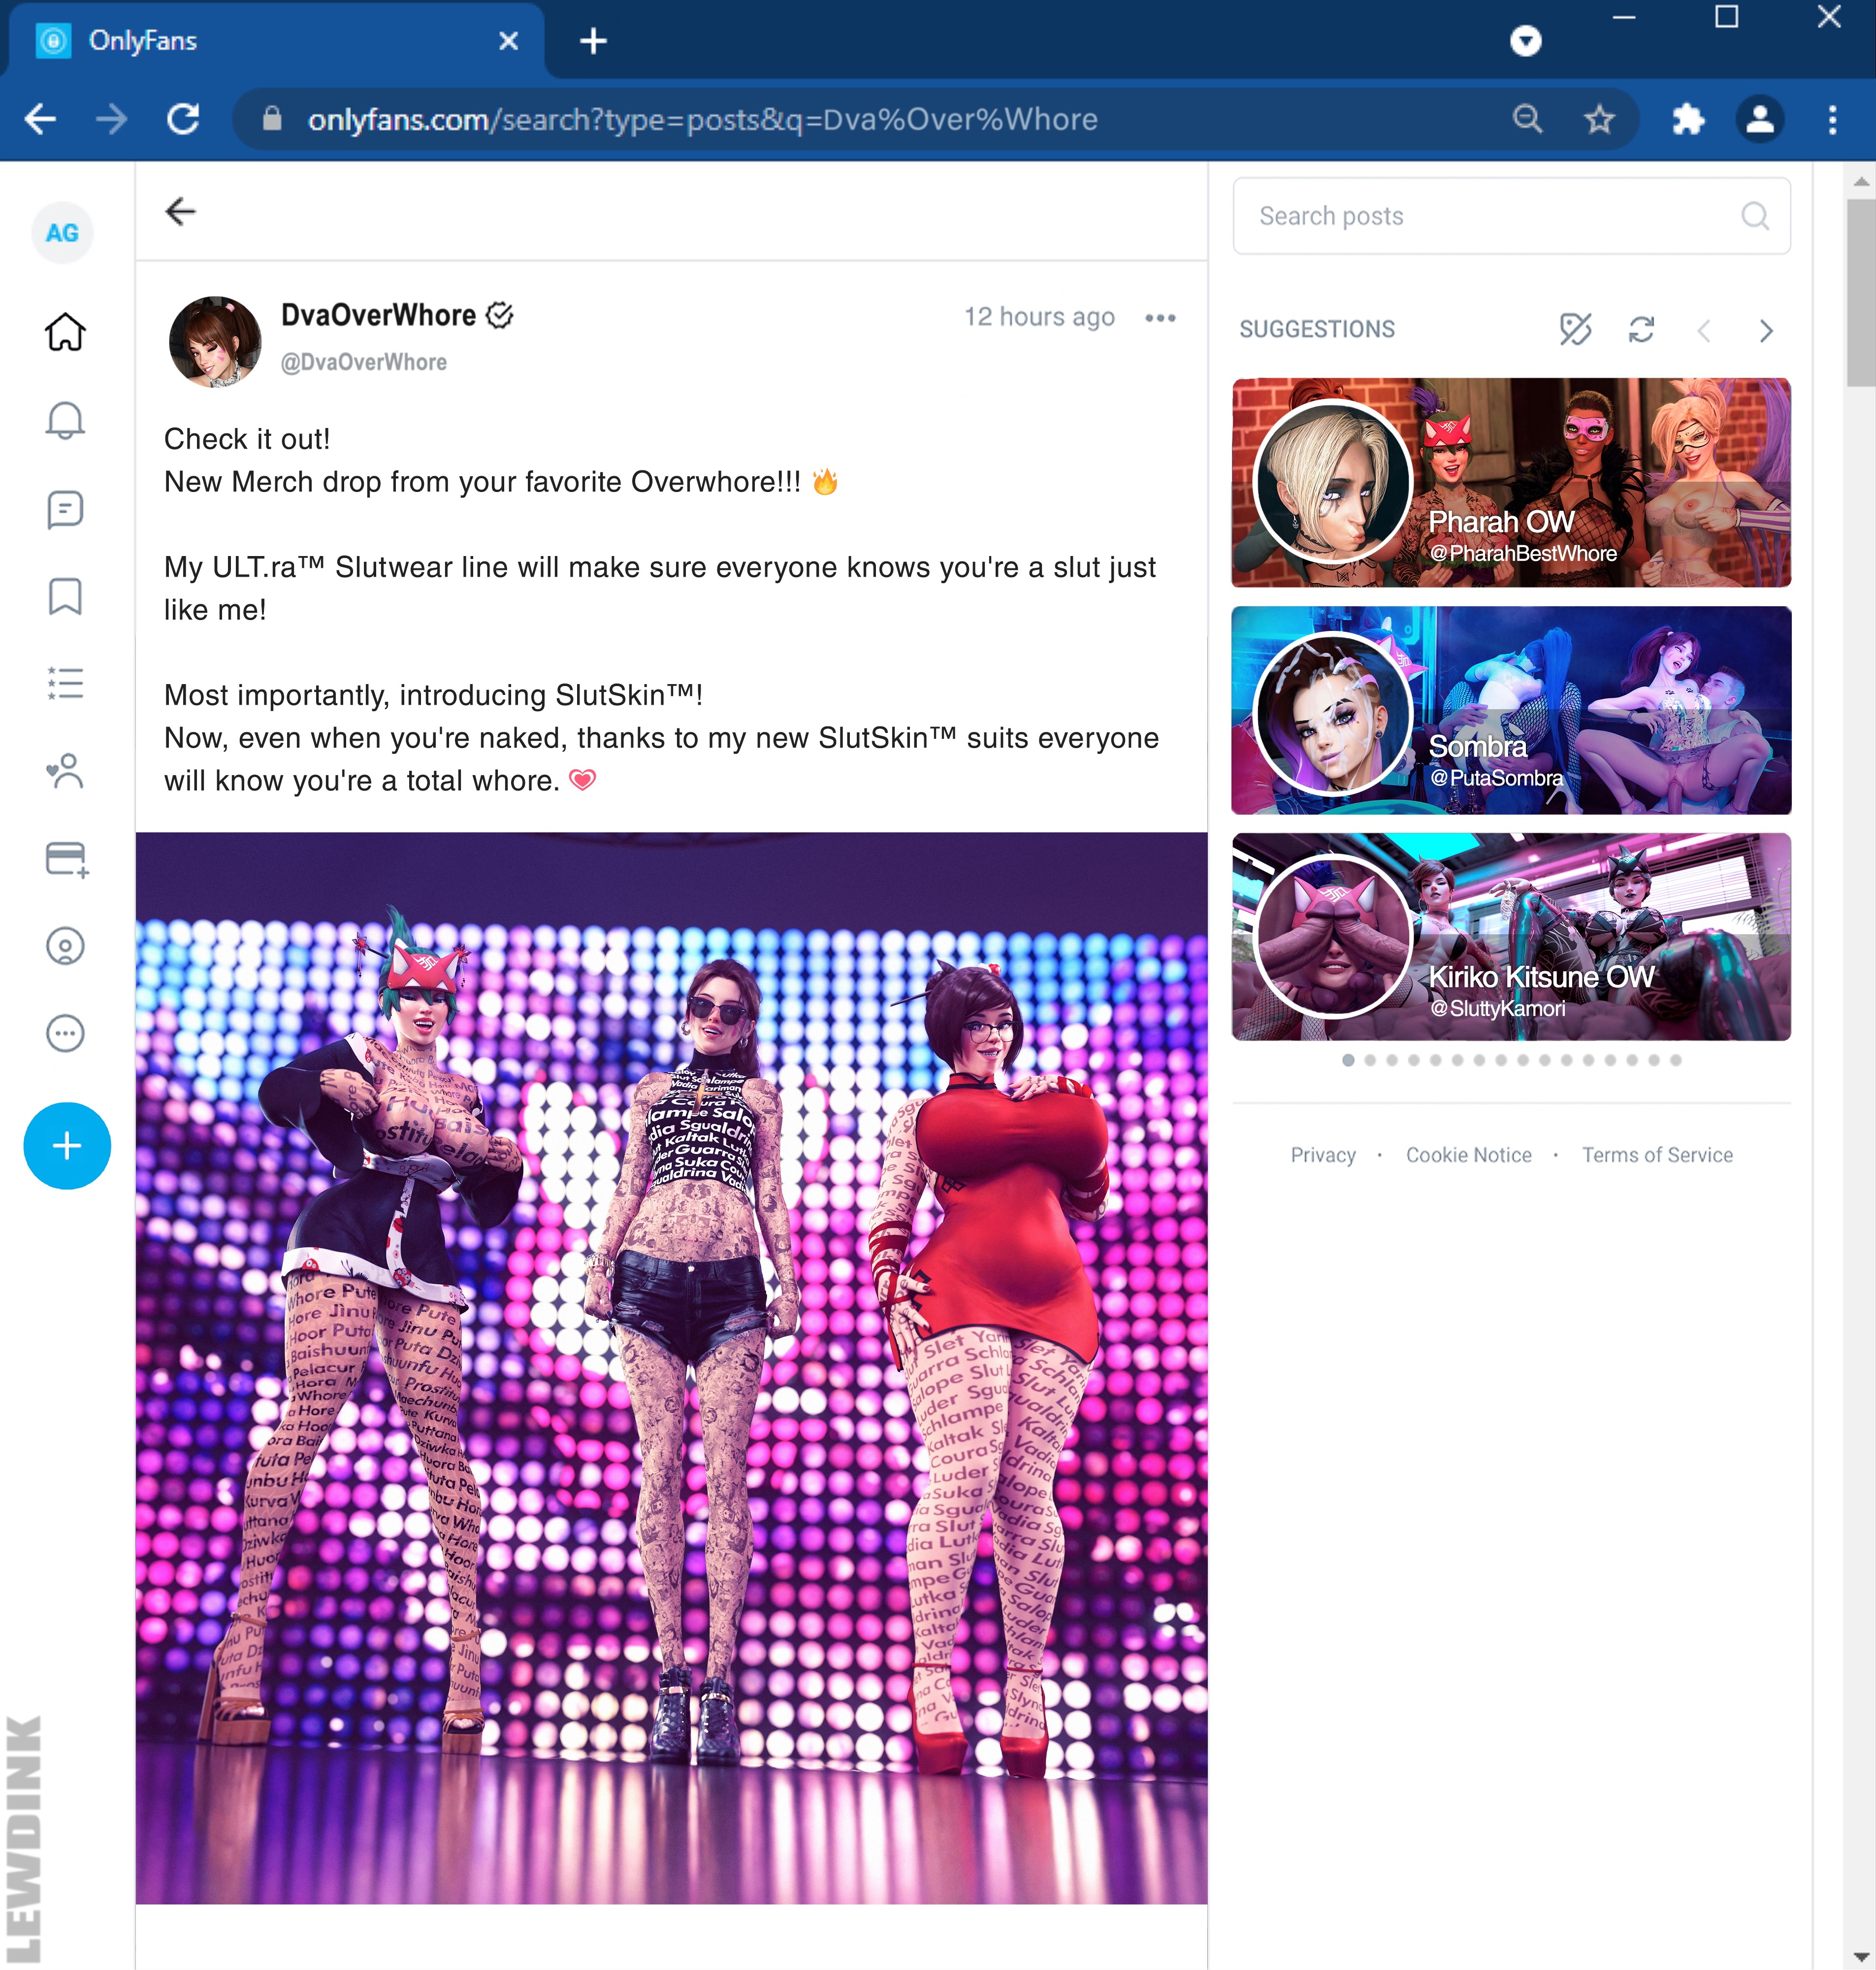Open the Notifications bell icon

(x=65, y=421)
